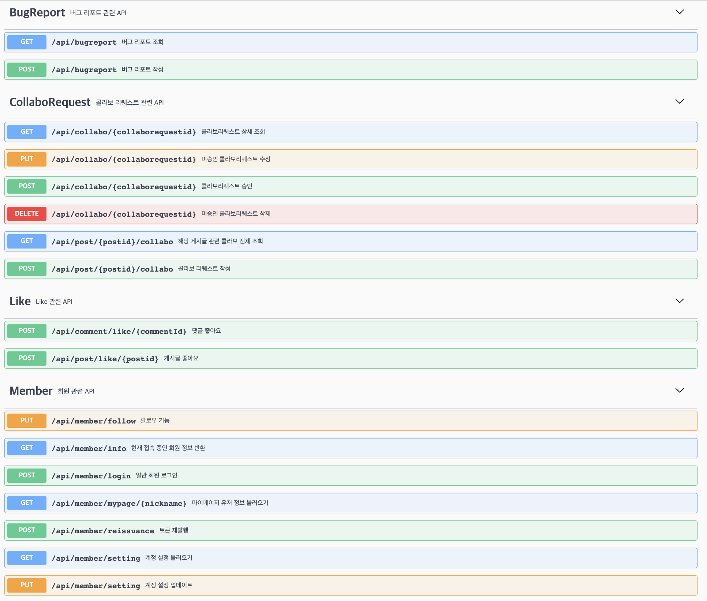
Task: Collapse the CollaboRequest section chevron
Action: click(x=679, y=102)
